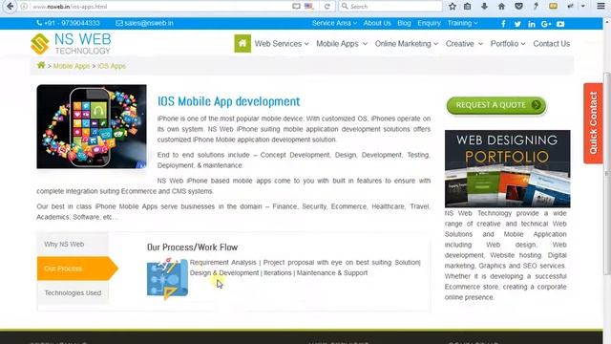Image resolution: width=611 pixels, height=344 pixels.
Task: Click the green home button in navigation
Action: (x=242, y=43)
